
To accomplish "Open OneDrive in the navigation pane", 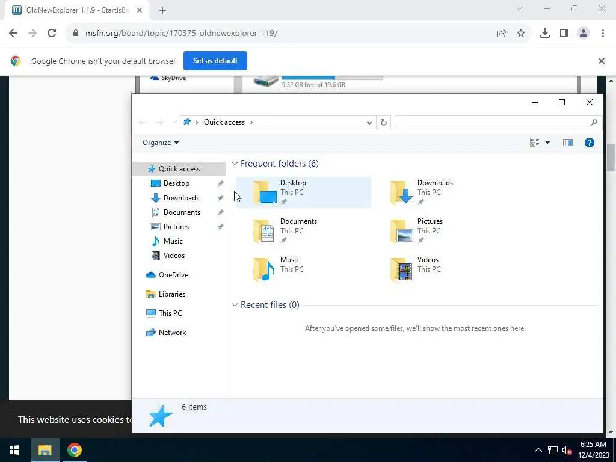I will tap(179, 275).
